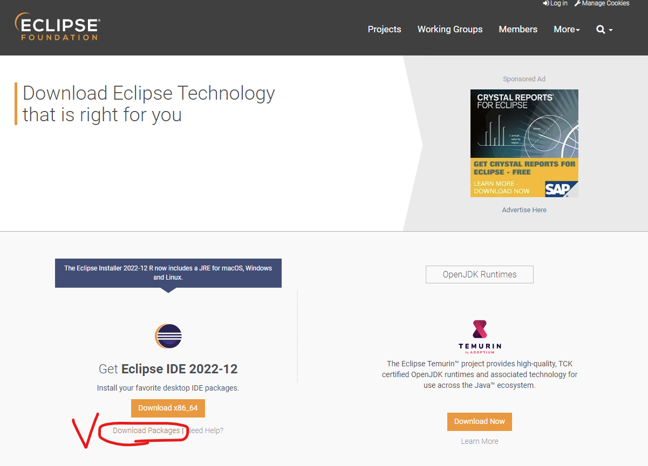Screen dimensions: 648x466
Task: Click the Crystal Reports for Eclipse ad
Action: (524, 143)
